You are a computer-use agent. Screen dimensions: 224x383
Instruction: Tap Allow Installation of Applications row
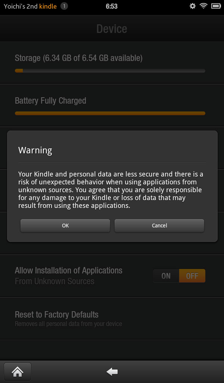tap(112, 276)
